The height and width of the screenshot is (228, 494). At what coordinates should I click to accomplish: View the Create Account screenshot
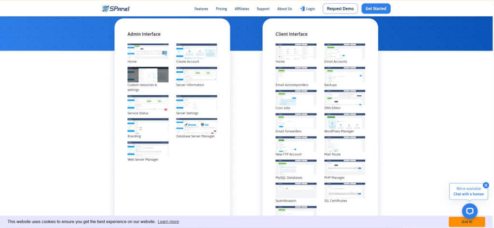(196, 51)
